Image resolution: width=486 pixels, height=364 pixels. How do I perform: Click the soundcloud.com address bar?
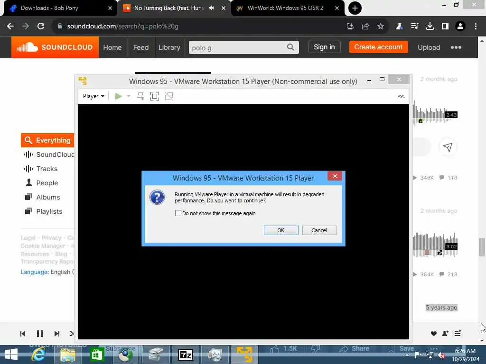tap(198, 27)
